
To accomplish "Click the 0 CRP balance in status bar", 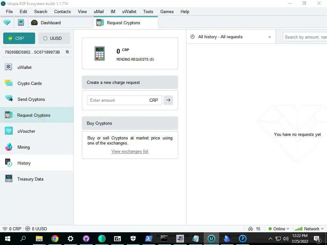I will tap(12, 229).
